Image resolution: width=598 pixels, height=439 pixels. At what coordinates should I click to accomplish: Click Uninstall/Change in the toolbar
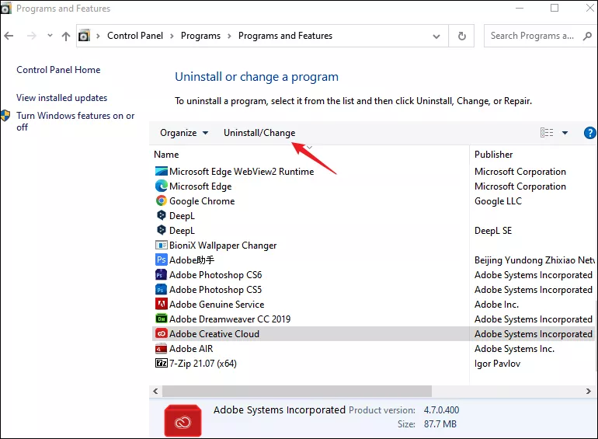click(x=259, y=133)
